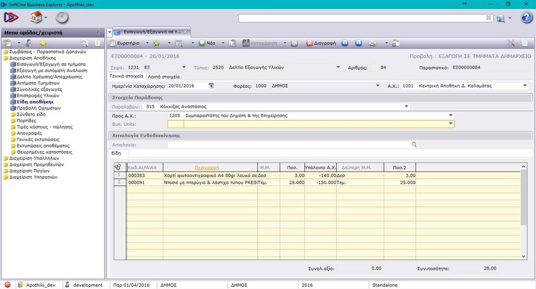Click the web search globe icon
Screen dimensions: 536x289
(x=501, y=18)
